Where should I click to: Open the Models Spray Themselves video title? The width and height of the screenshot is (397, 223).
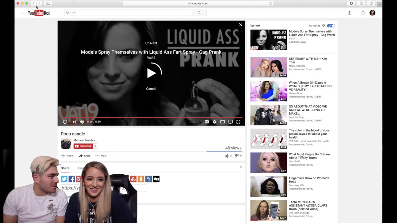coord(312,33)
